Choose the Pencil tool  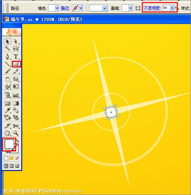click(16, 71)
